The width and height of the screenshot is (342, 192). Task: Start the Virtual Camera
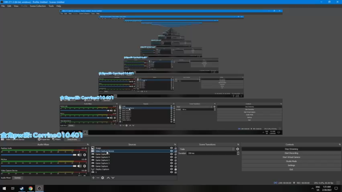[x=291, y=157]
